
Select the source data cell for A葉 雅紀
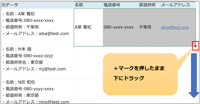pos(37,27)
